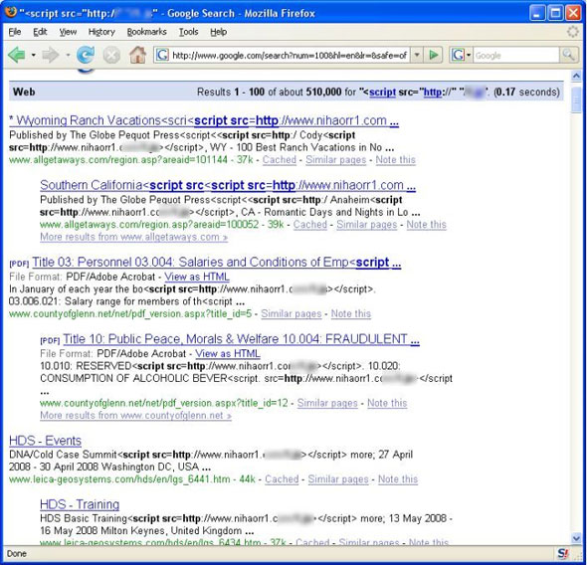
Task: Open the Wyoming Ranch Vacations result
Action: (204, 120)
